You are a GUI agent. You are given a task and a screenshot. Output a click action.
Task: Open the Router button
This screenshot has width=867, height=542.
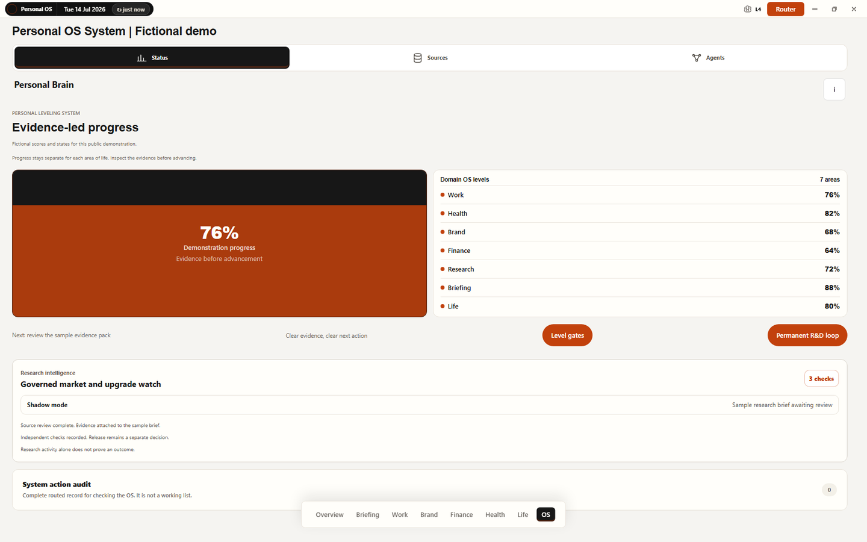[785, 9]
